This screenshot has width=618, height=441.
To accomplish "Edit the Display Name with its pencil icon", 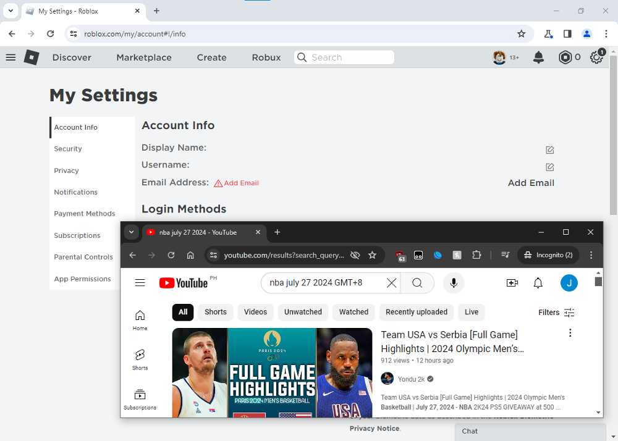I will pyautogui.click(x=550, y=150).
